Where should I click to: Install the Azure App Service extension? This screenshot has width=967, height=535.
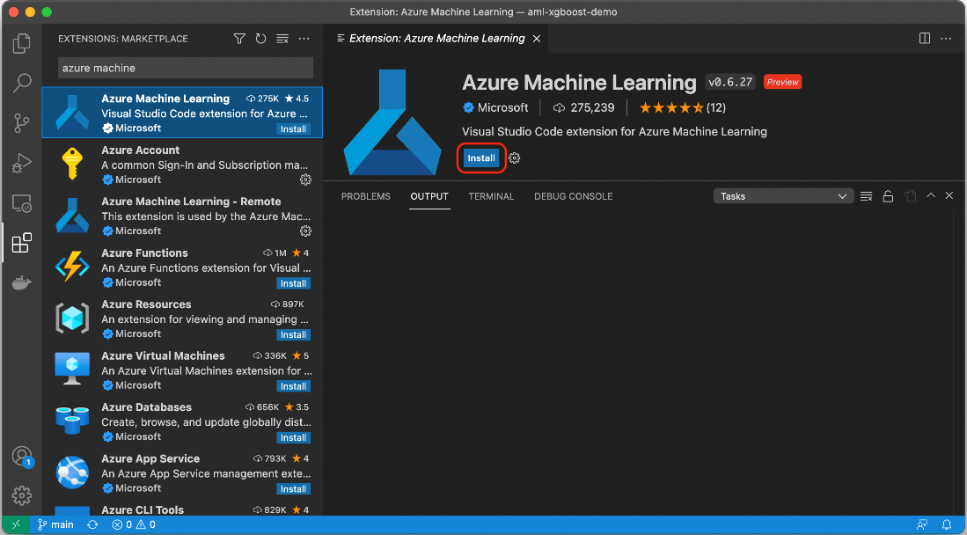294,488
